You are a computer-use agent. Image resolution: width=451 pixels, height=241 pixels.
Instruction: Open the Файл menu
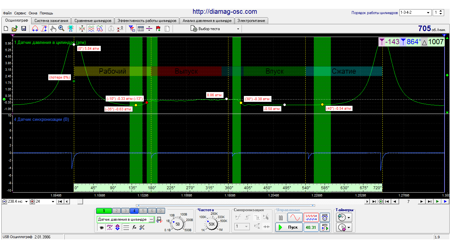coord(7,13)
